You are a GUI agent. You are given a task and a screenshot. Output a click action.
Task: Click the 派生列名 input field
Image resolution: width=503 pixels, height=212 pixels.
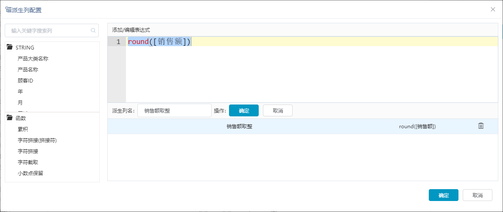pyautogui.click(x=174, y=110)
